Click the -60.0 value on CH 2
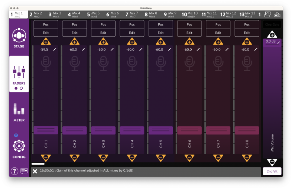Viewport: 292px width, 189px height. [x=72, y=50]
